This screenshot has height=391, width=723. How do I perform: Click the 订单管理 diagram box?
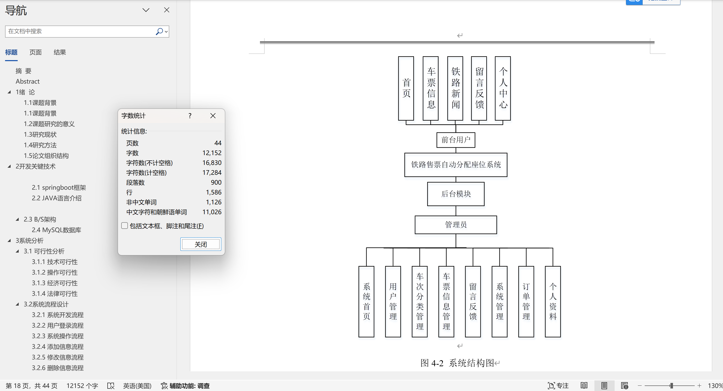coord(526,302)
